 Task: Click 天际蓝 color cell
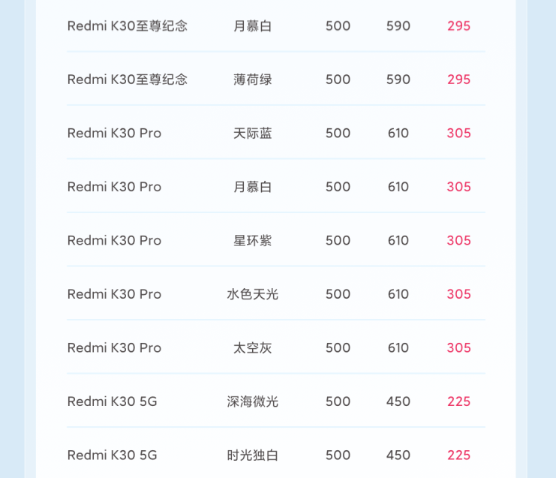coord(253,134)
